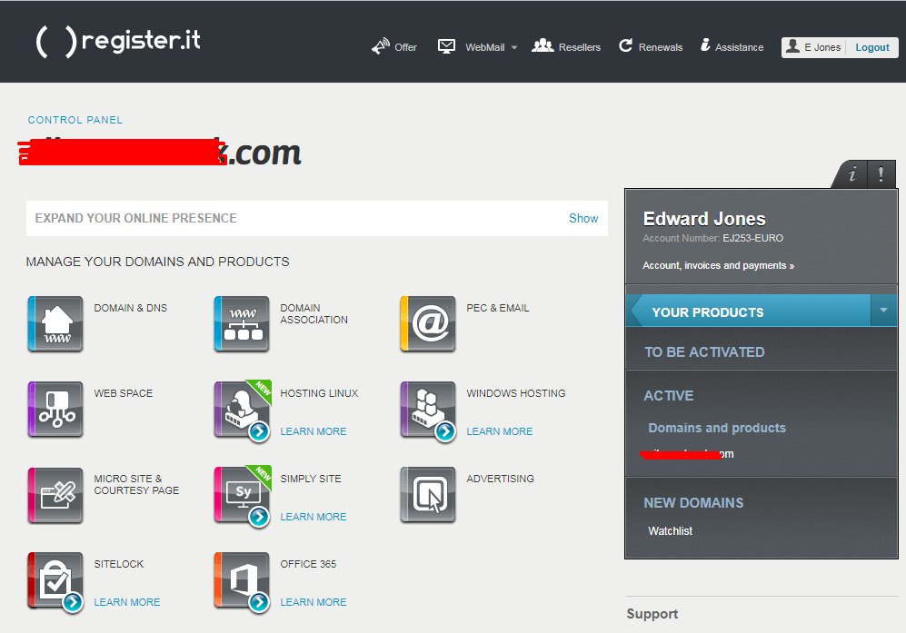Open the Simply Site Sy icon
The width and height of the screenshot is (906, 633).
242,495
